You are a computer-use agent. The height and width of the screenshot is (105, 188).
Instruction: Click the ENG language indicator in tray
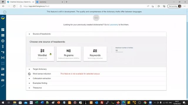tap(170, 103)
